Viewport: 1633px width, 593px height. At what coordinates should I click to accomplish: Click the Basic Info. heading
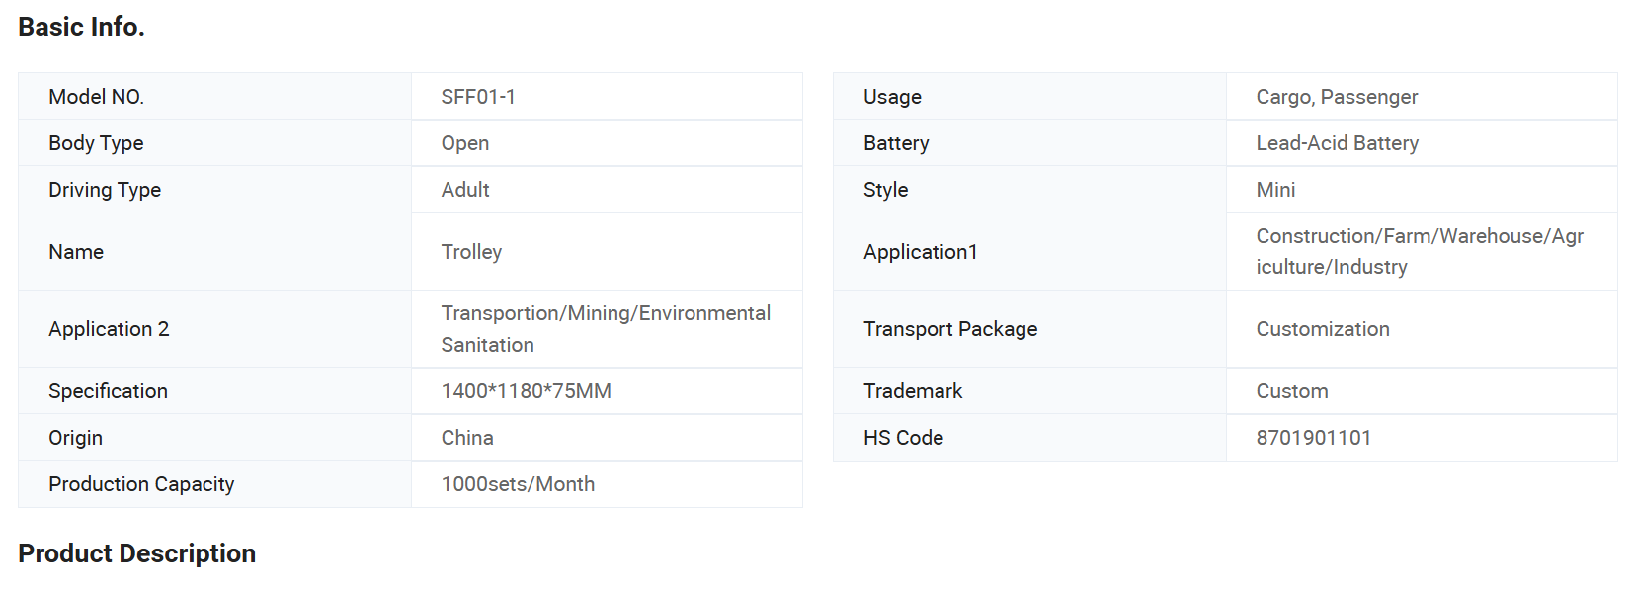point(81,27)
